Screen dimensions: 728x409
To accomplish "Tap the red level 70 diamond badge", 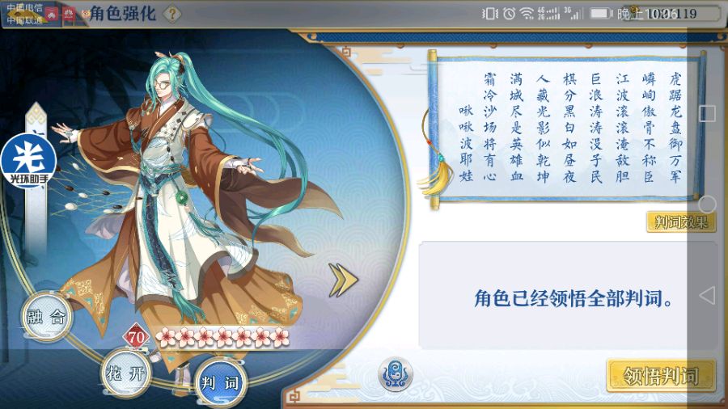I will click(x=136, y=337).
